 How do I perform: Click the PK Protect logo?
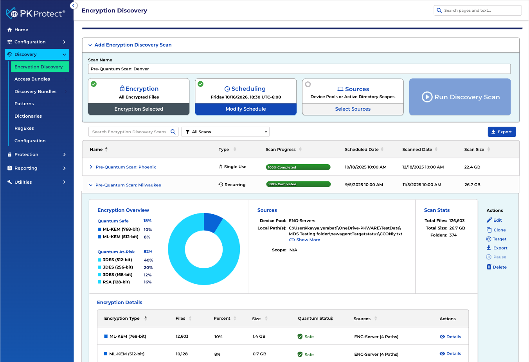(x=36, y=13)
